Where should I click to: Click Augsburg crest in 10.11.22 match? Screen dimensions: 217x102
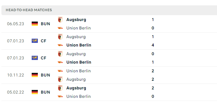tap(60, 79)
